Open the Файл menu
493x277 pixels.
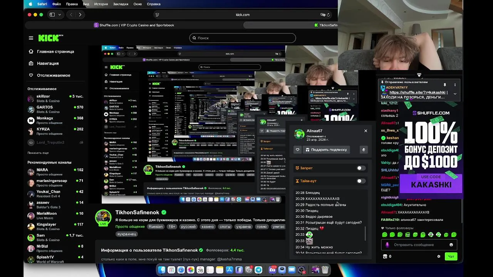coord(57,4)
